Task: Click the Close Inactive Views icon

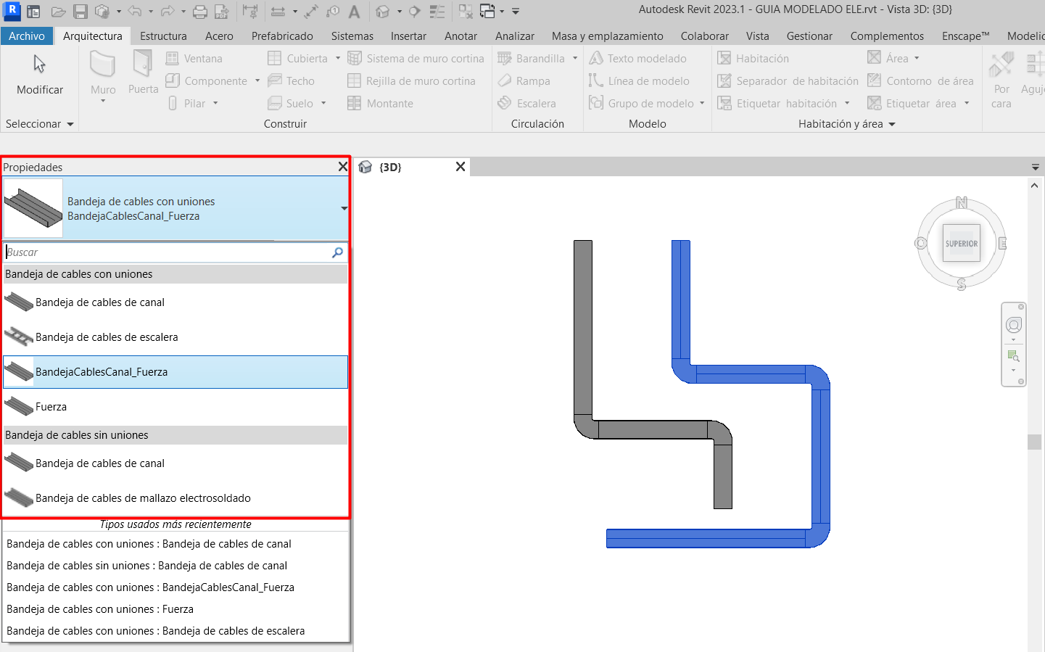Action: tap(466, 12)
